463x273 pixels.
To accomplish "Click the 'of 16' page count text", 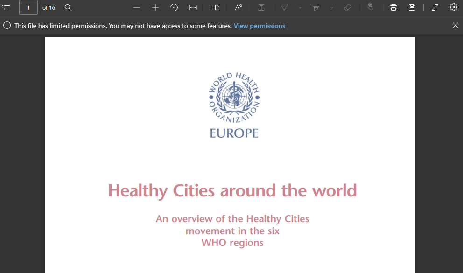I will 49,8.
